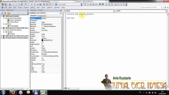Expand the VBAProject (Cari Data Sama.xlam) node
The image size is (169, 95).
point(2,36)
